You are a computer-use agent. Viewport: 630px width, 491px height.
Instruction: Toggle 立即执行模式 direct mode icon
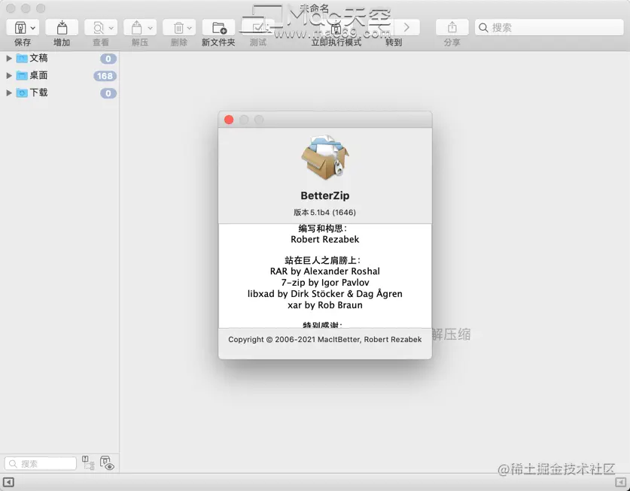click(336, 28)
